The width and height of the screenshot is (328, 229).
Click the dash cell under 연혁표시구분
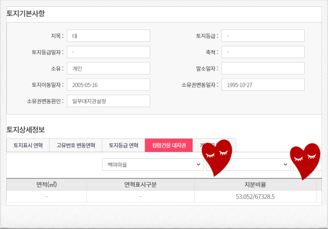tap(140, 197)
